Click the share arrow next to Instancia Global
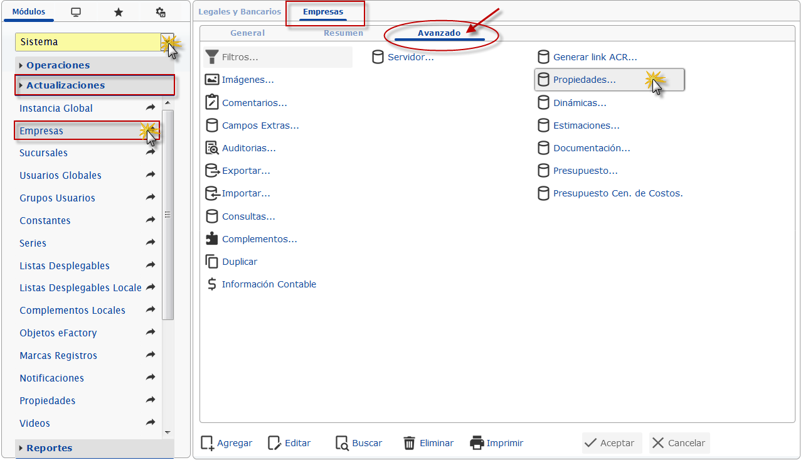The width and height of the screenshot is (803, 460). 151,108
